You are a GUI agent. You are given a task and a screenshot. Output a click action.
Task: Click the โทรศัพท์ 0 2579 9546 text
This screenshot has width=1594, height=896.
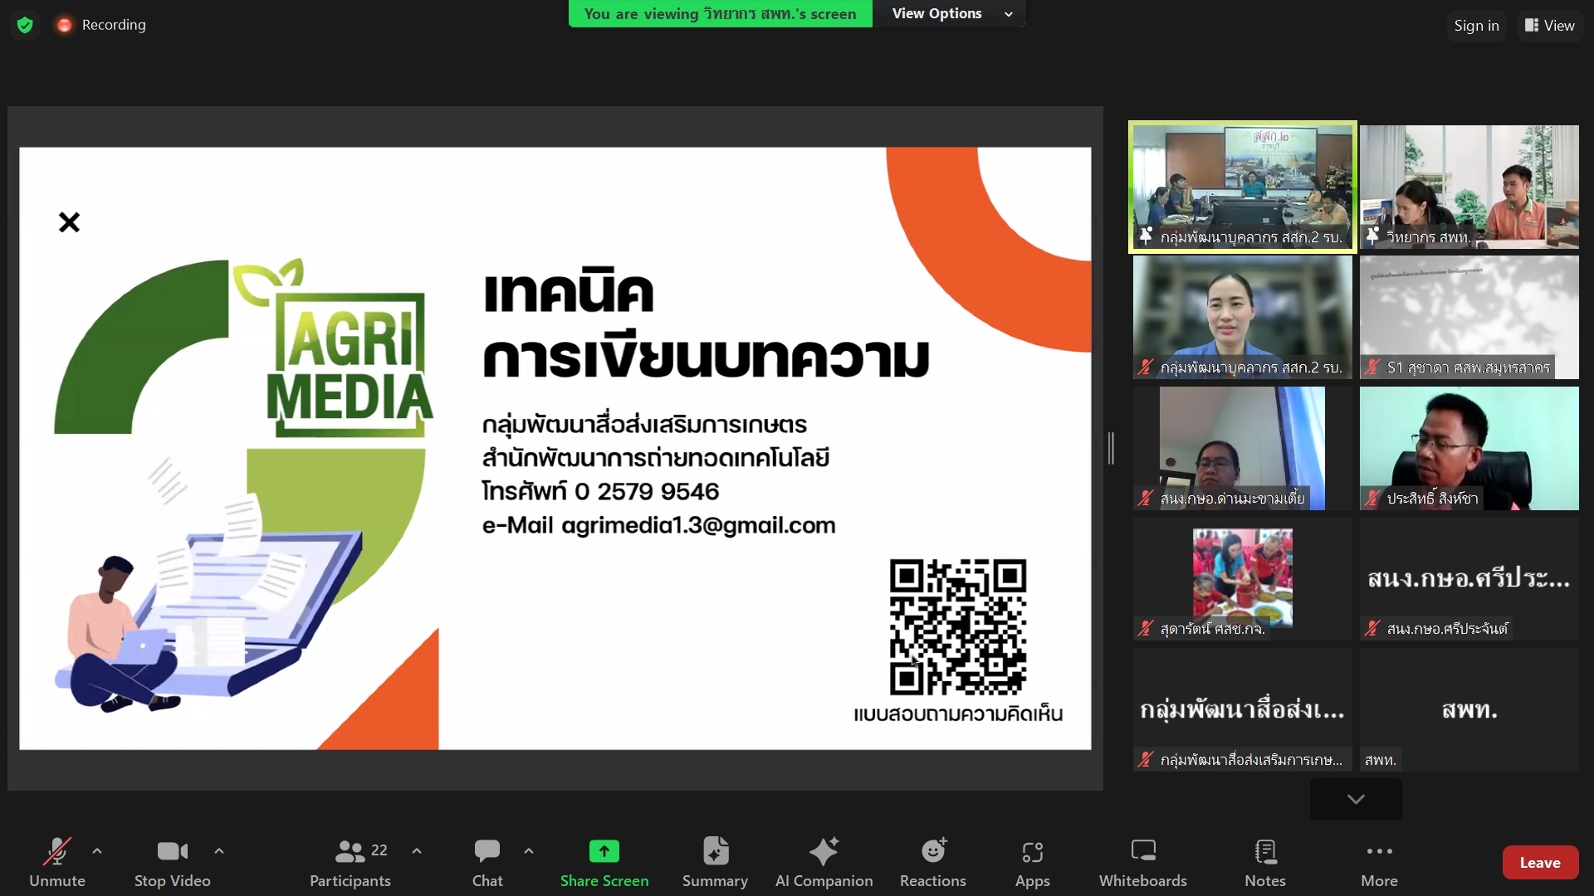600,491
